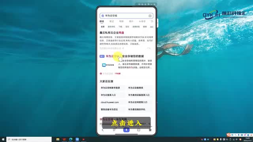Select the 综合 tab
Viewport: 253px width, 142px height.
(x=102, y=21)
